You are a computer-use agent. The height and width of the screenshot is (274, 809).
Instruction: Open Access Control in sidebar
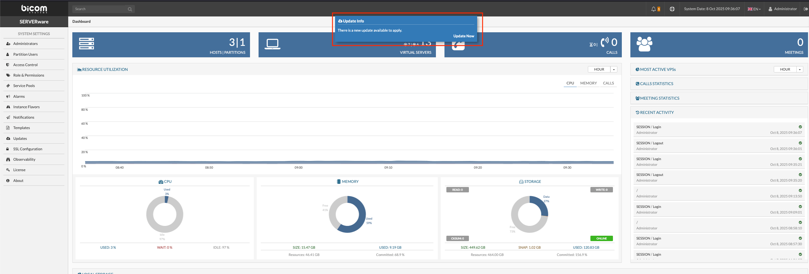25,65
